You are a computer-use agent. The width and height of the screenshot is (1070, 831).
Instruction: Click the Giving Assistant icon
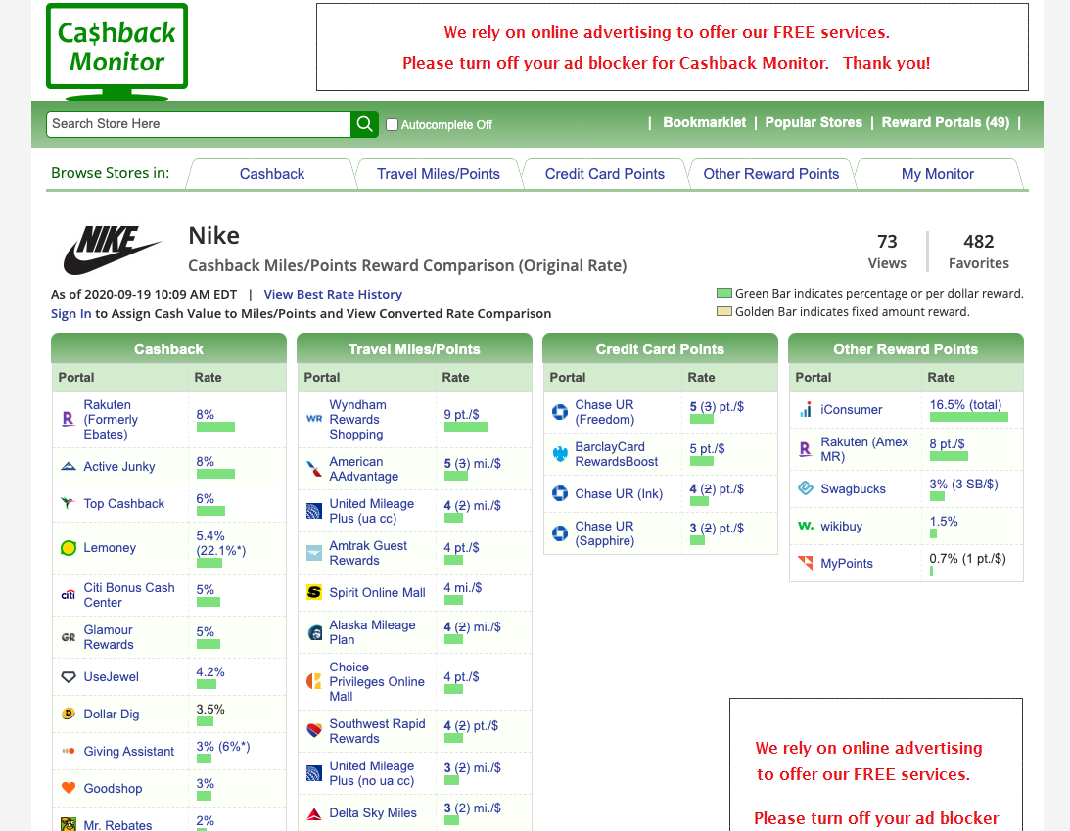[x=69, y=751]
